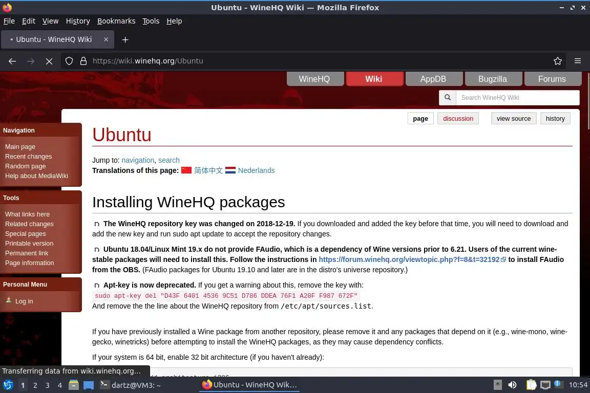Screen dimensions: 590x393
Task: Close the Ubuntu - WineHQ Wiki tab
Action: [106, 39]
